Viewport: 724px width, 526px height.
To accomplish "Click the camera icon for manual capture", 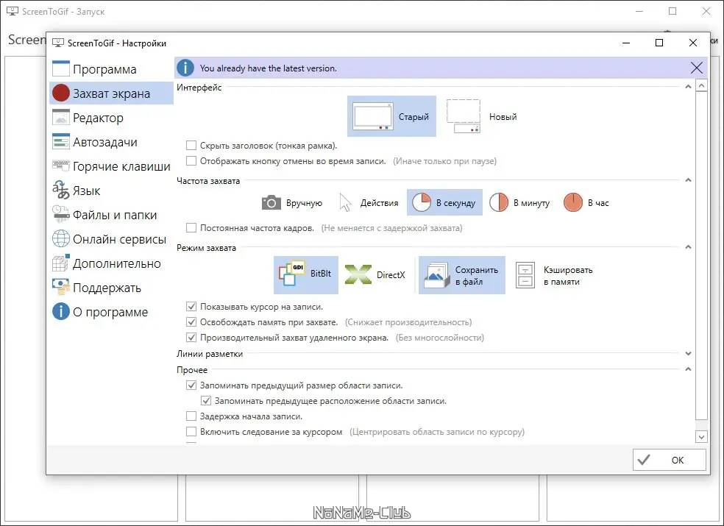I will [271, 203].
